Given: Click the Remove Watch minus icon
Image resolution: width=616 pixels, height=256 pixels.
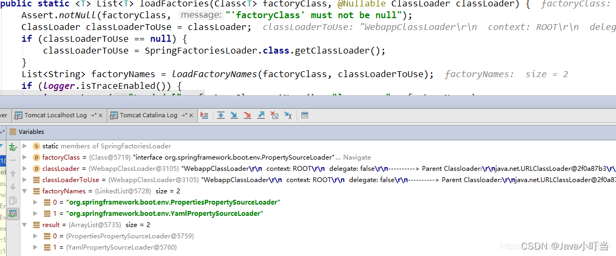Looking at the screenshot, I should pyautogui.click(x=13, y=160).
